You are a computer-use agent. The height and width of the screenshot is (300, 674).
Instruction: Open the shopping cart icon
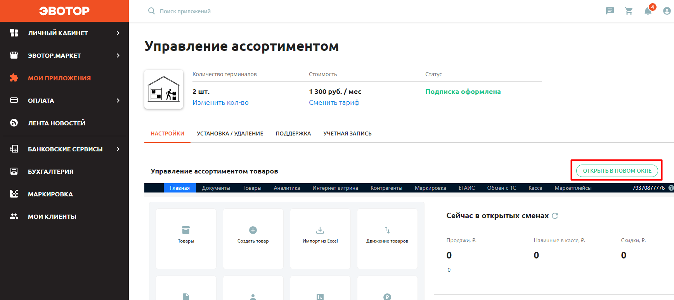[x=629, y=11]
